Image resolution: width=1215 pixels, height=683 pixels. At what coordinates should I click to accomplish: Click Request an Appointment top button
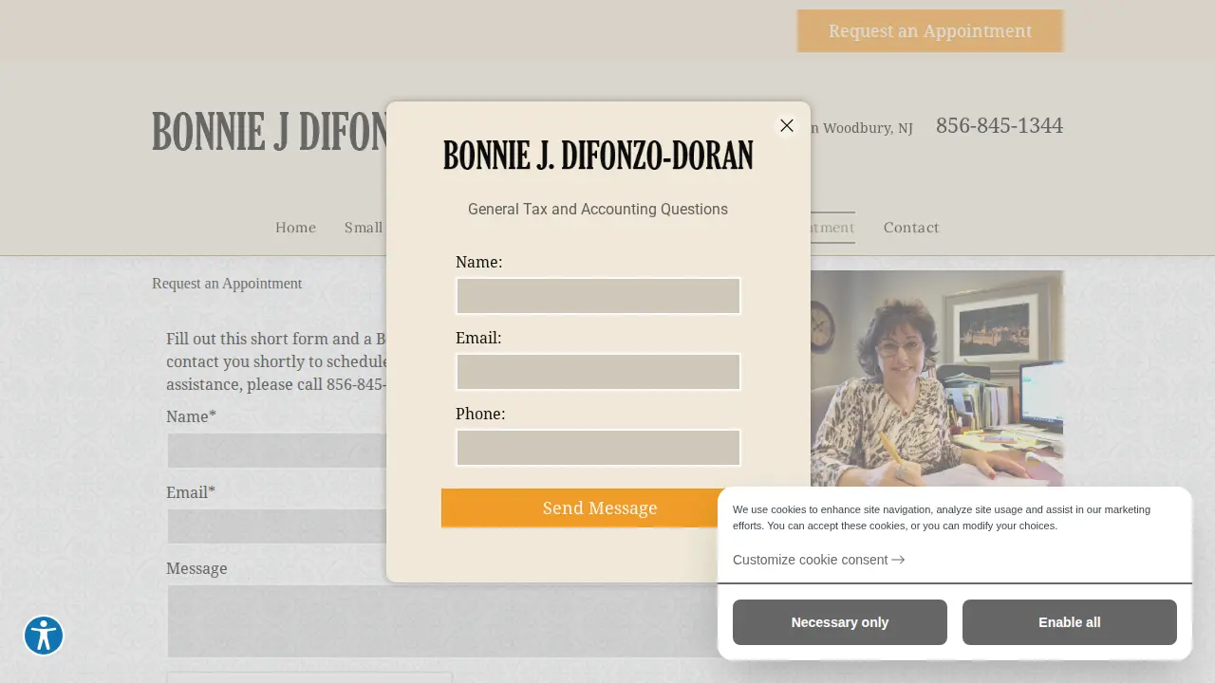coord(930,30)
